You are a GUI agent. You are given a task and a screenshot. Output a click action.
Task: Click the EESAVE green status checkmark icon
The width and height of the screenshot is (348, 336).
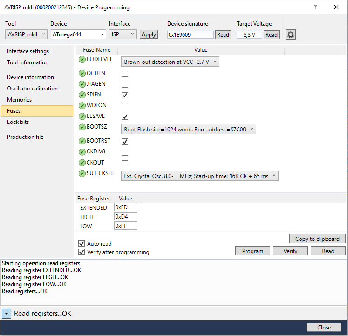[x=82, y=116]
